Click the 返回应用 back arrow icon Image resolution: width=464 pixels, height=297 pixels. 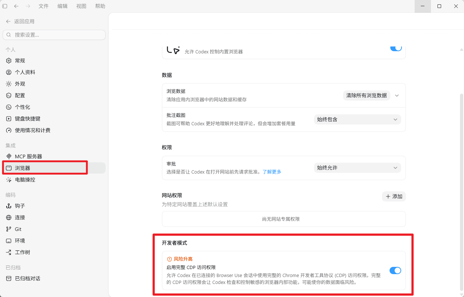(x=8, y=21)
